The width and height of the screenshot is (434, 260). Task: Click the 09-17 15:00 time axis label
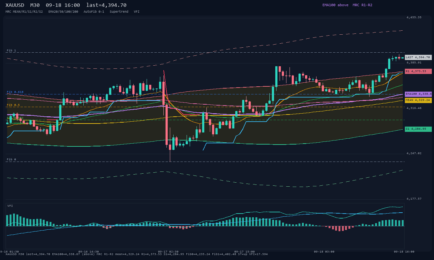245,252
